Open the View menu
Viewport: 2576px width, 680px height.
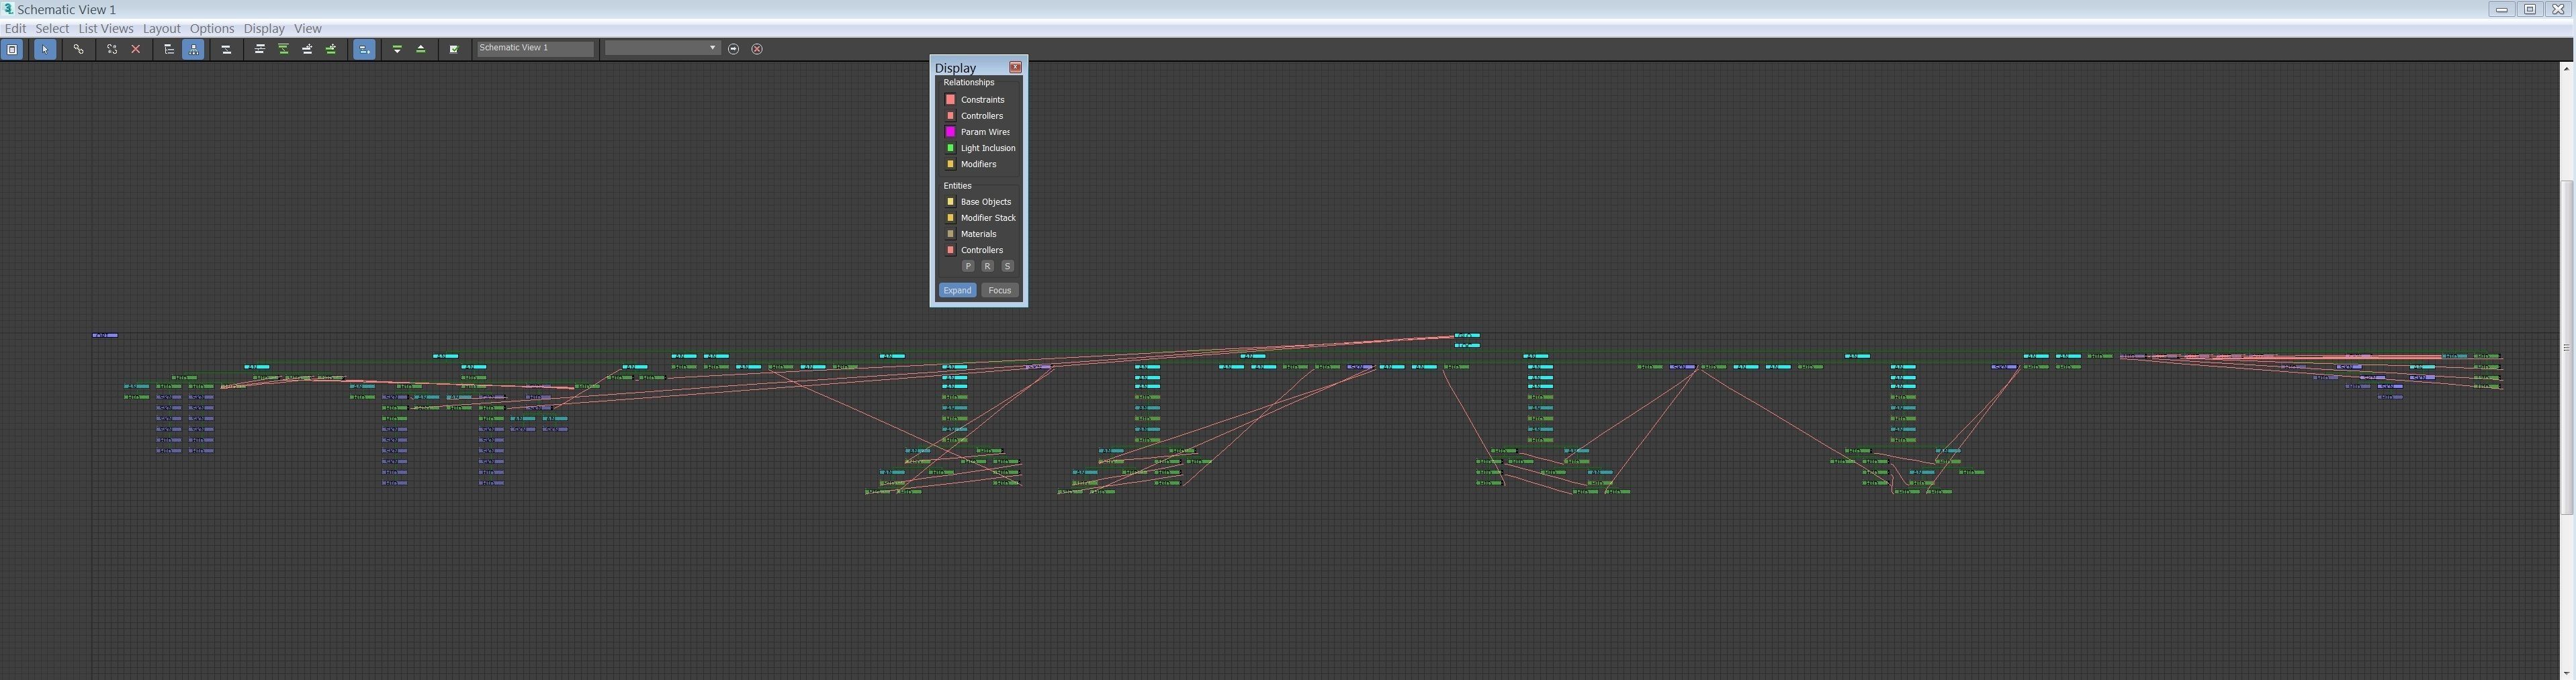tap(307, 28)
